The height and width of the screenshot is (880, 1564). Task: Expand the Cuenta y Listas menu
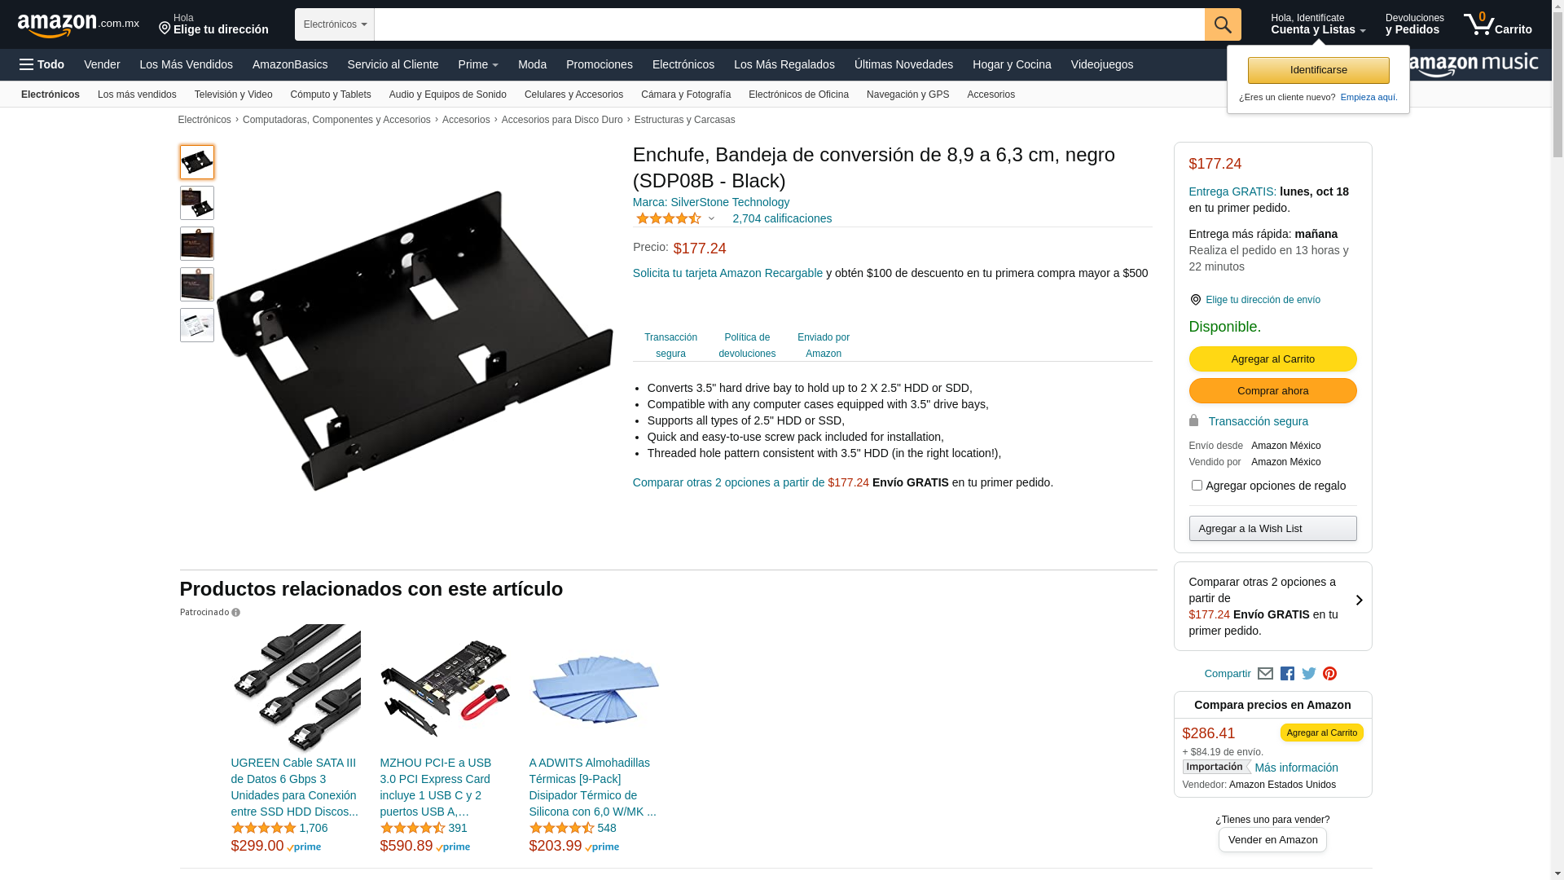pyautogui.click(x=1318, y=24)
